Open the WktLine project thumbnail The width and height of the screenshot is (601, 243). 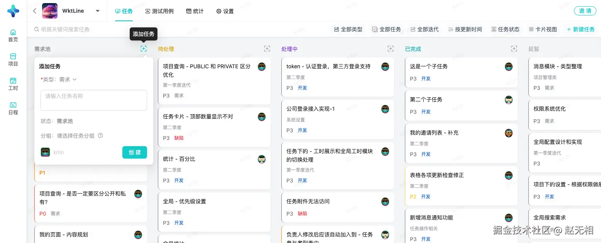[50, 11]
